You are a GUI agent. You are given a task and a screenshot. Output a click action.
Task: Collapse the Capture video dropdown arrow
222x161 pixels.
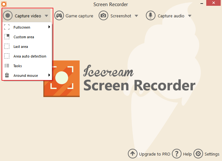47,16
